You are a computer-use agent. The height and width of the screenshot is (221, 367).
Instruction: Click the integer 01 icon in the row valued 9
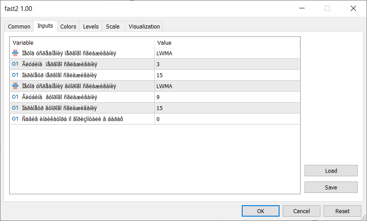(15, 97)
